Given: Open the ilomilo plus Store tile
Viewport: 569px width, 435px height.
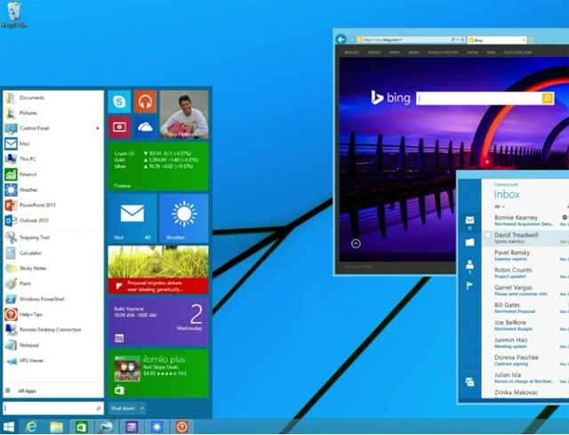Looking at the screenshot, I should click(158, 374).
